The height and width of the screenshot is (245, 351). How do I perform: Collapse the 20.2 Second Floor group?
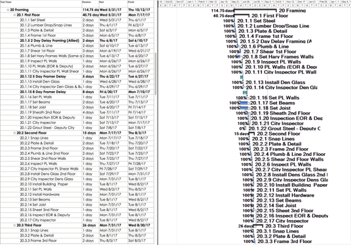(x=14, y=133)
